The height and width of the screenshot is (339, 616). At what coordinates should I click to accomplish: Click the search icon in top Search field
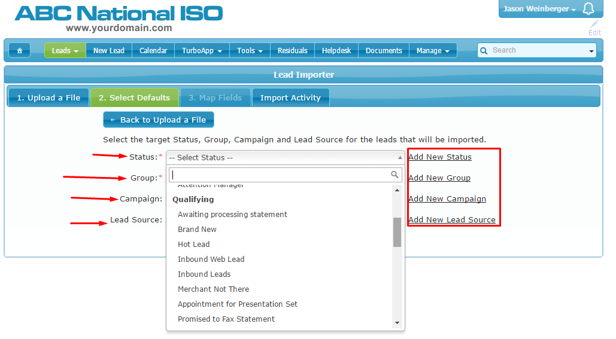click(x=484, y=51)
